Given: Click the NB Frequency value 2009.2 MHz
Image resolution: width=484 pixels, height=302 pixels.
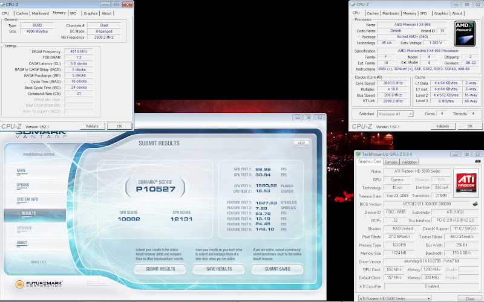Looking at the screenshot, I should tap(103, 37).
